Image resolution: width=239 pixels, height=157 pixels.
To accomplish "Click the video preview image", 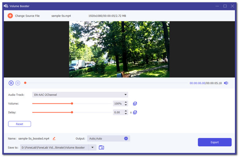I will click(119, 49).
